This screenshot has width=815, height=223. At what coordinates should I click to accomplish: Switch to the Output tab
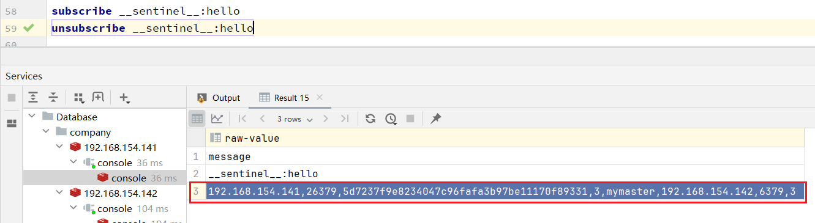218,98
